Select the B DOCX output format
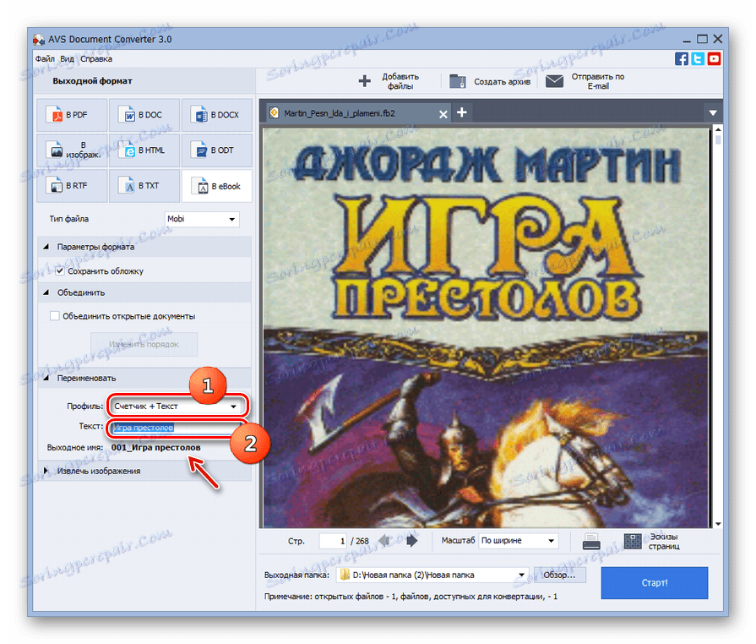 (216, 115)
